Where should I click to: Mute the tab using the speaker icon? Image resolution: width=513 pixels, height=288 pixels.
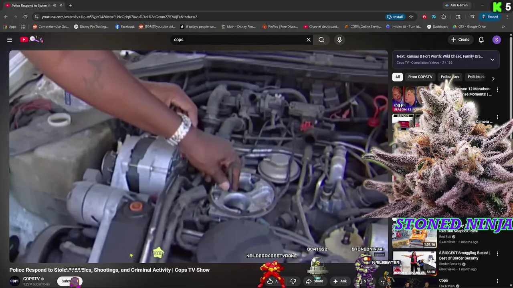coord(55,6)
